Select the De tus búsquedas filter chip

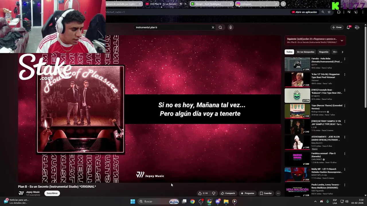pyautogui.click(x=306, y=52)
